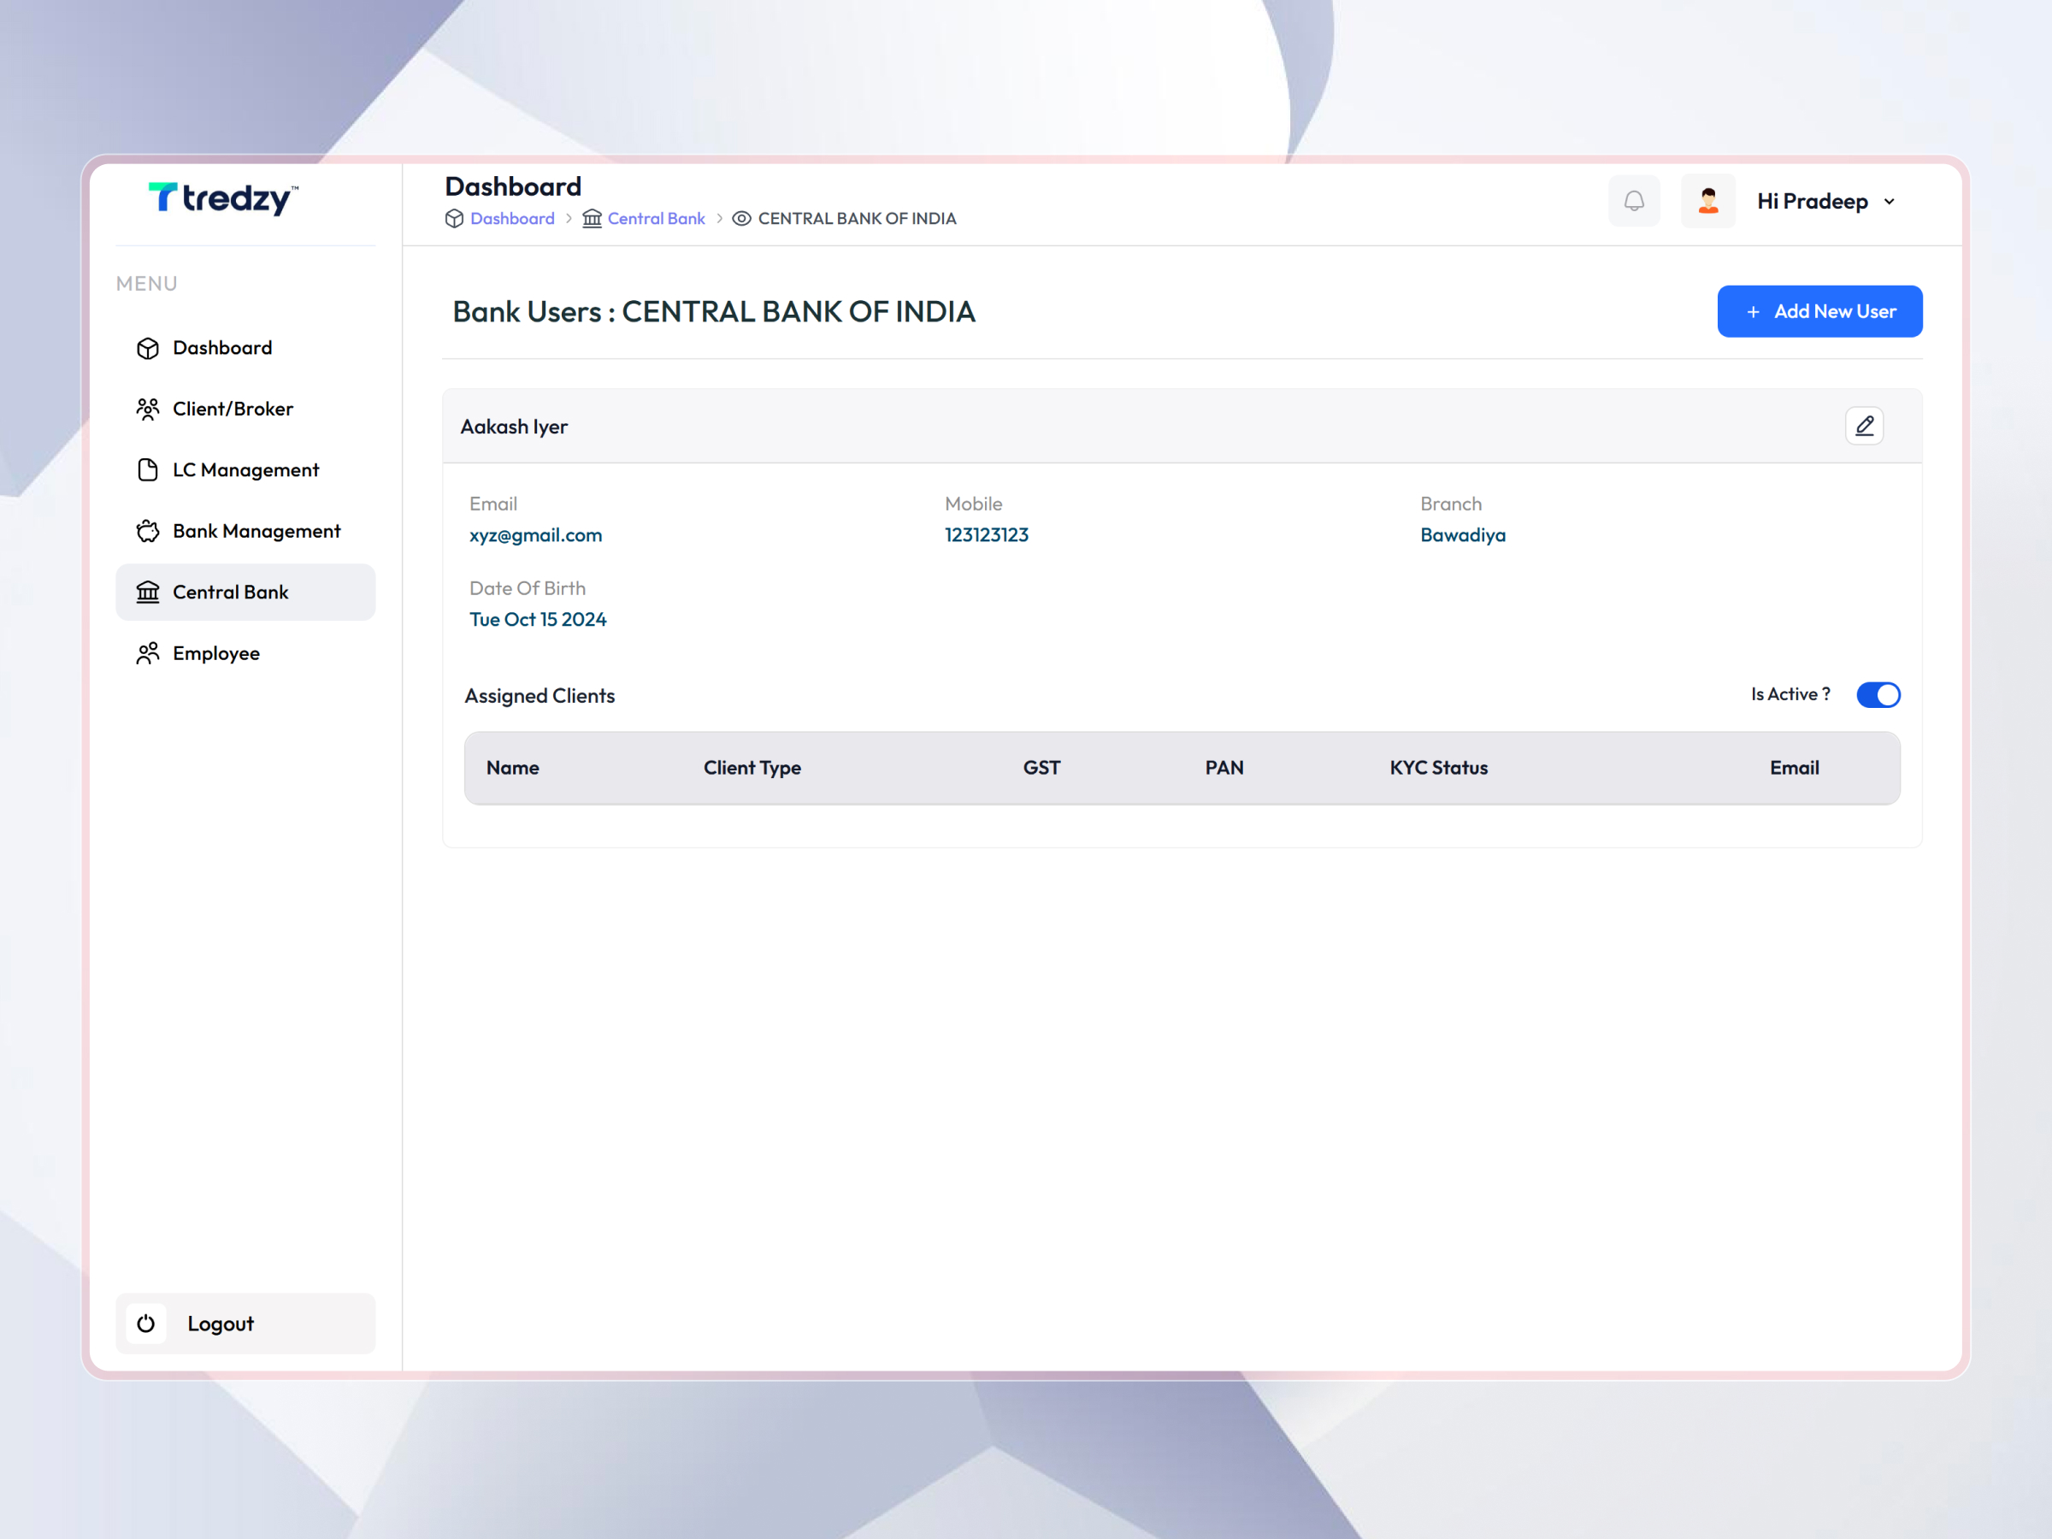Select the Client/Broker sidebar icon
Screen dimensions: 2052x1539
pos(148,408)
